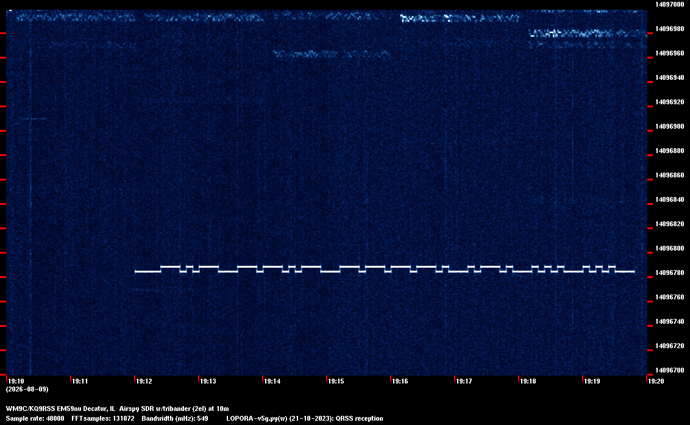
Task: Select the 14096840 frequency label
Action: click(x=670, y=199)
